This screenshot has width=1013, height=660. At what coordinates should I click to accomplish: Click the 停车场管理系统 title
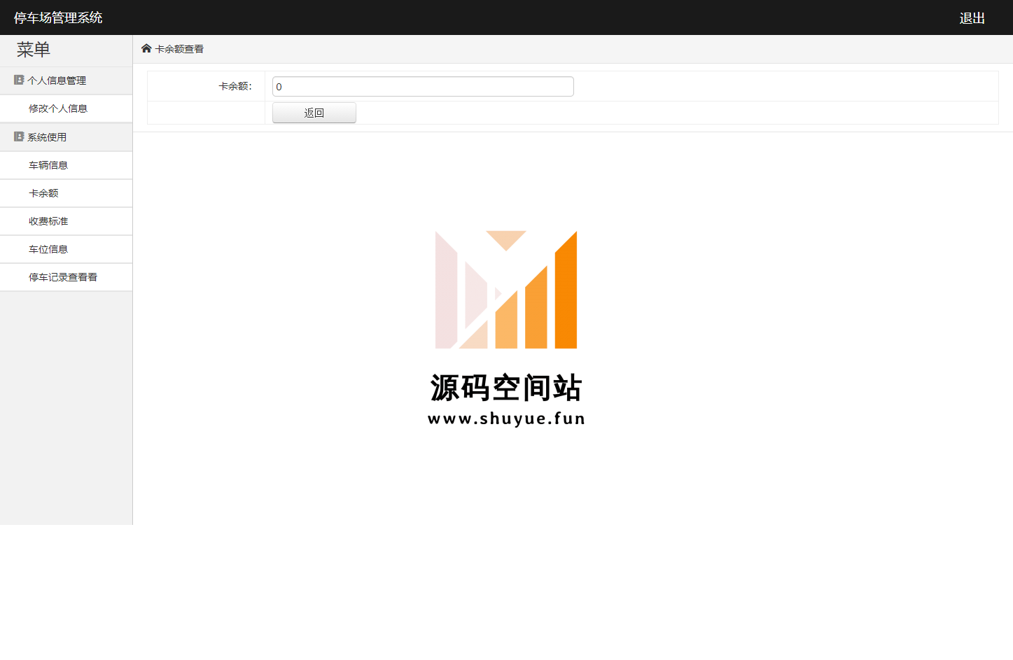tap(58, 17)
